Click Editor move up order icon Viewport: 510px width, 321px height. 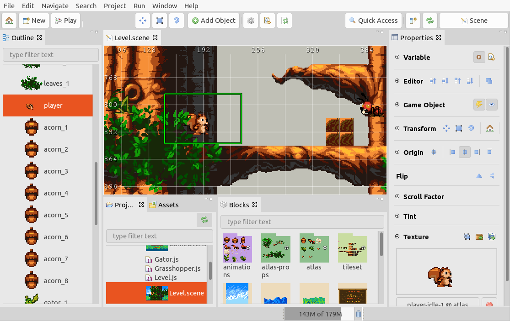(433, 81)
